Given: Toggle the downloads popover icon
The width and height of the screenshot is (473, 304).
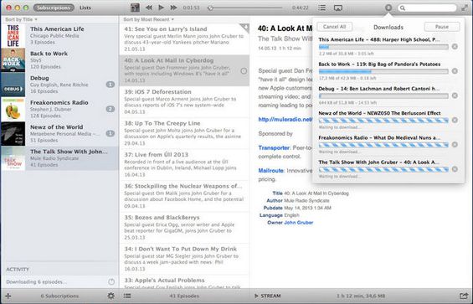Looking at the screenshot, I should pyautogui.click(x=388, y=8).
